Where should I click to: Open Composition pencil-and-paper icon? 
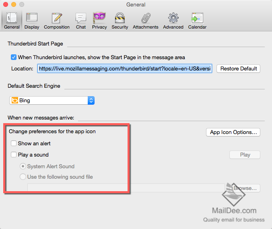pyautogui.click(x=57, y=18)
